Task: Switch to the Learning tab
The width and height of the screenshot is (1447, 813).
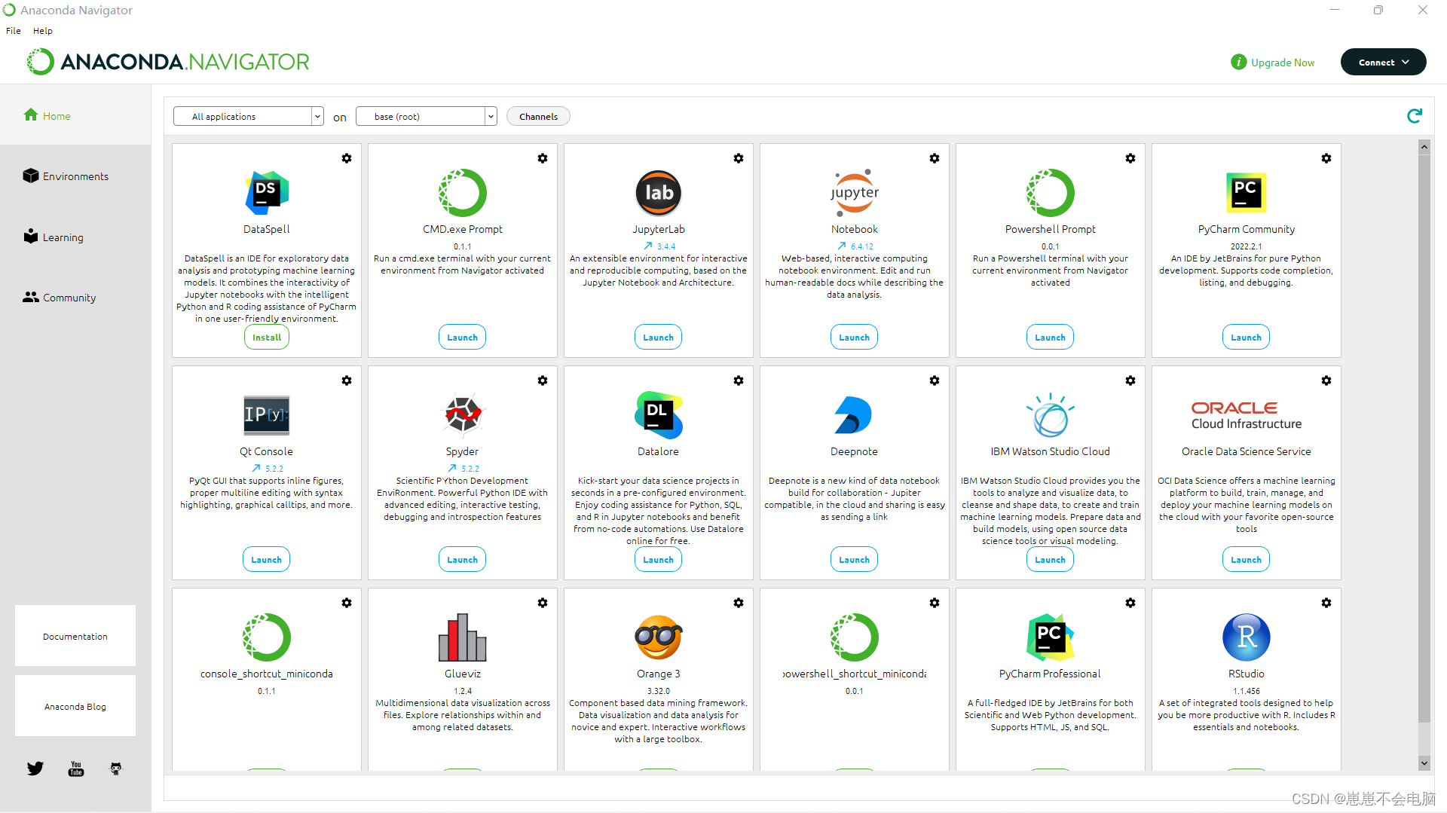Action: click(x=75, y=237)
